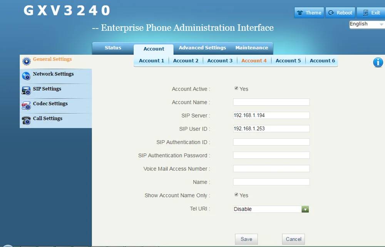Image resolution: width=385 pixels, height=247 pixels.
Task: Switch to the Status tab
Action: (113, 48)
